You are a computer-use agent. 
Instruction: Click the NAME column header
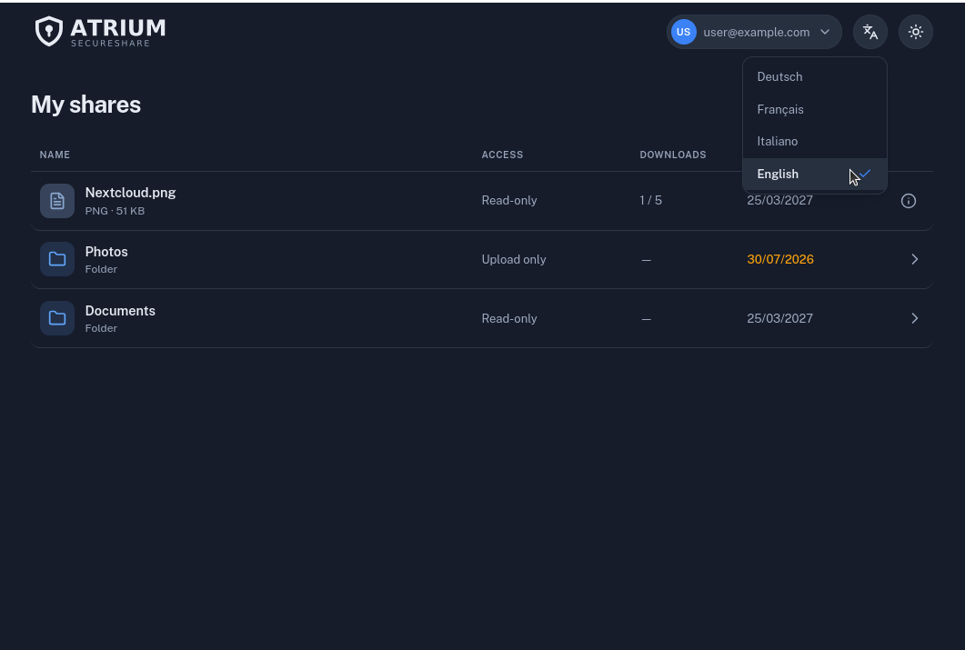[x=55, y=155]
